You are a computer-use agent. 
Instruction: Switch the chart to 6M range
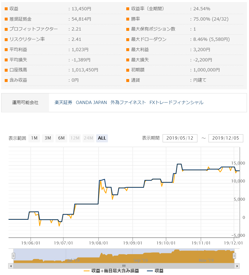61,138
